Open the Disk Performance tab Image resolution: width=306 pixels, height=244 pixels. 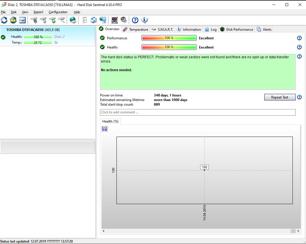[236, 30]
